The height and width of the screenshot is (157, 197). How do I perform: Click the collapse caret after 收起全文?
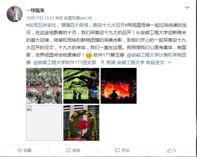click(170, 62)
